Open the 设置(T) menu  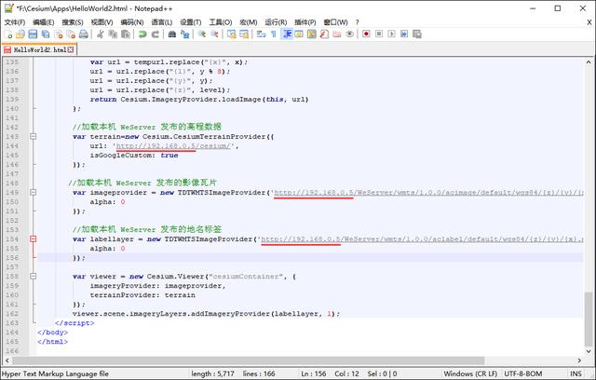(190, 22)
